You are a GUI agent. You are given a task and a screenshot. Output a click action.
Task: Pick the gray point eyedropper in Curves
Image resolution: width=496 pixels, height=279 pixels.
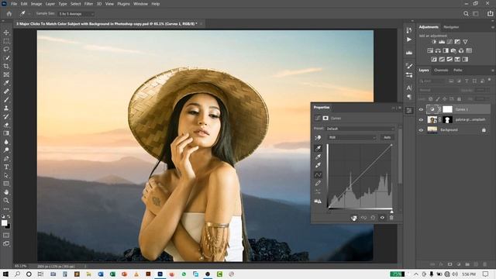pos(318,157)
